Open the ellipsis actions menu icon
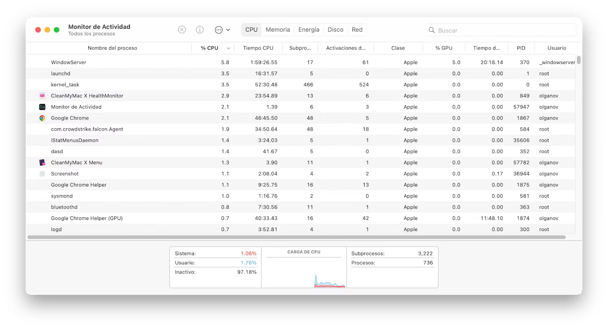608x329 pixels. (219, 30)
